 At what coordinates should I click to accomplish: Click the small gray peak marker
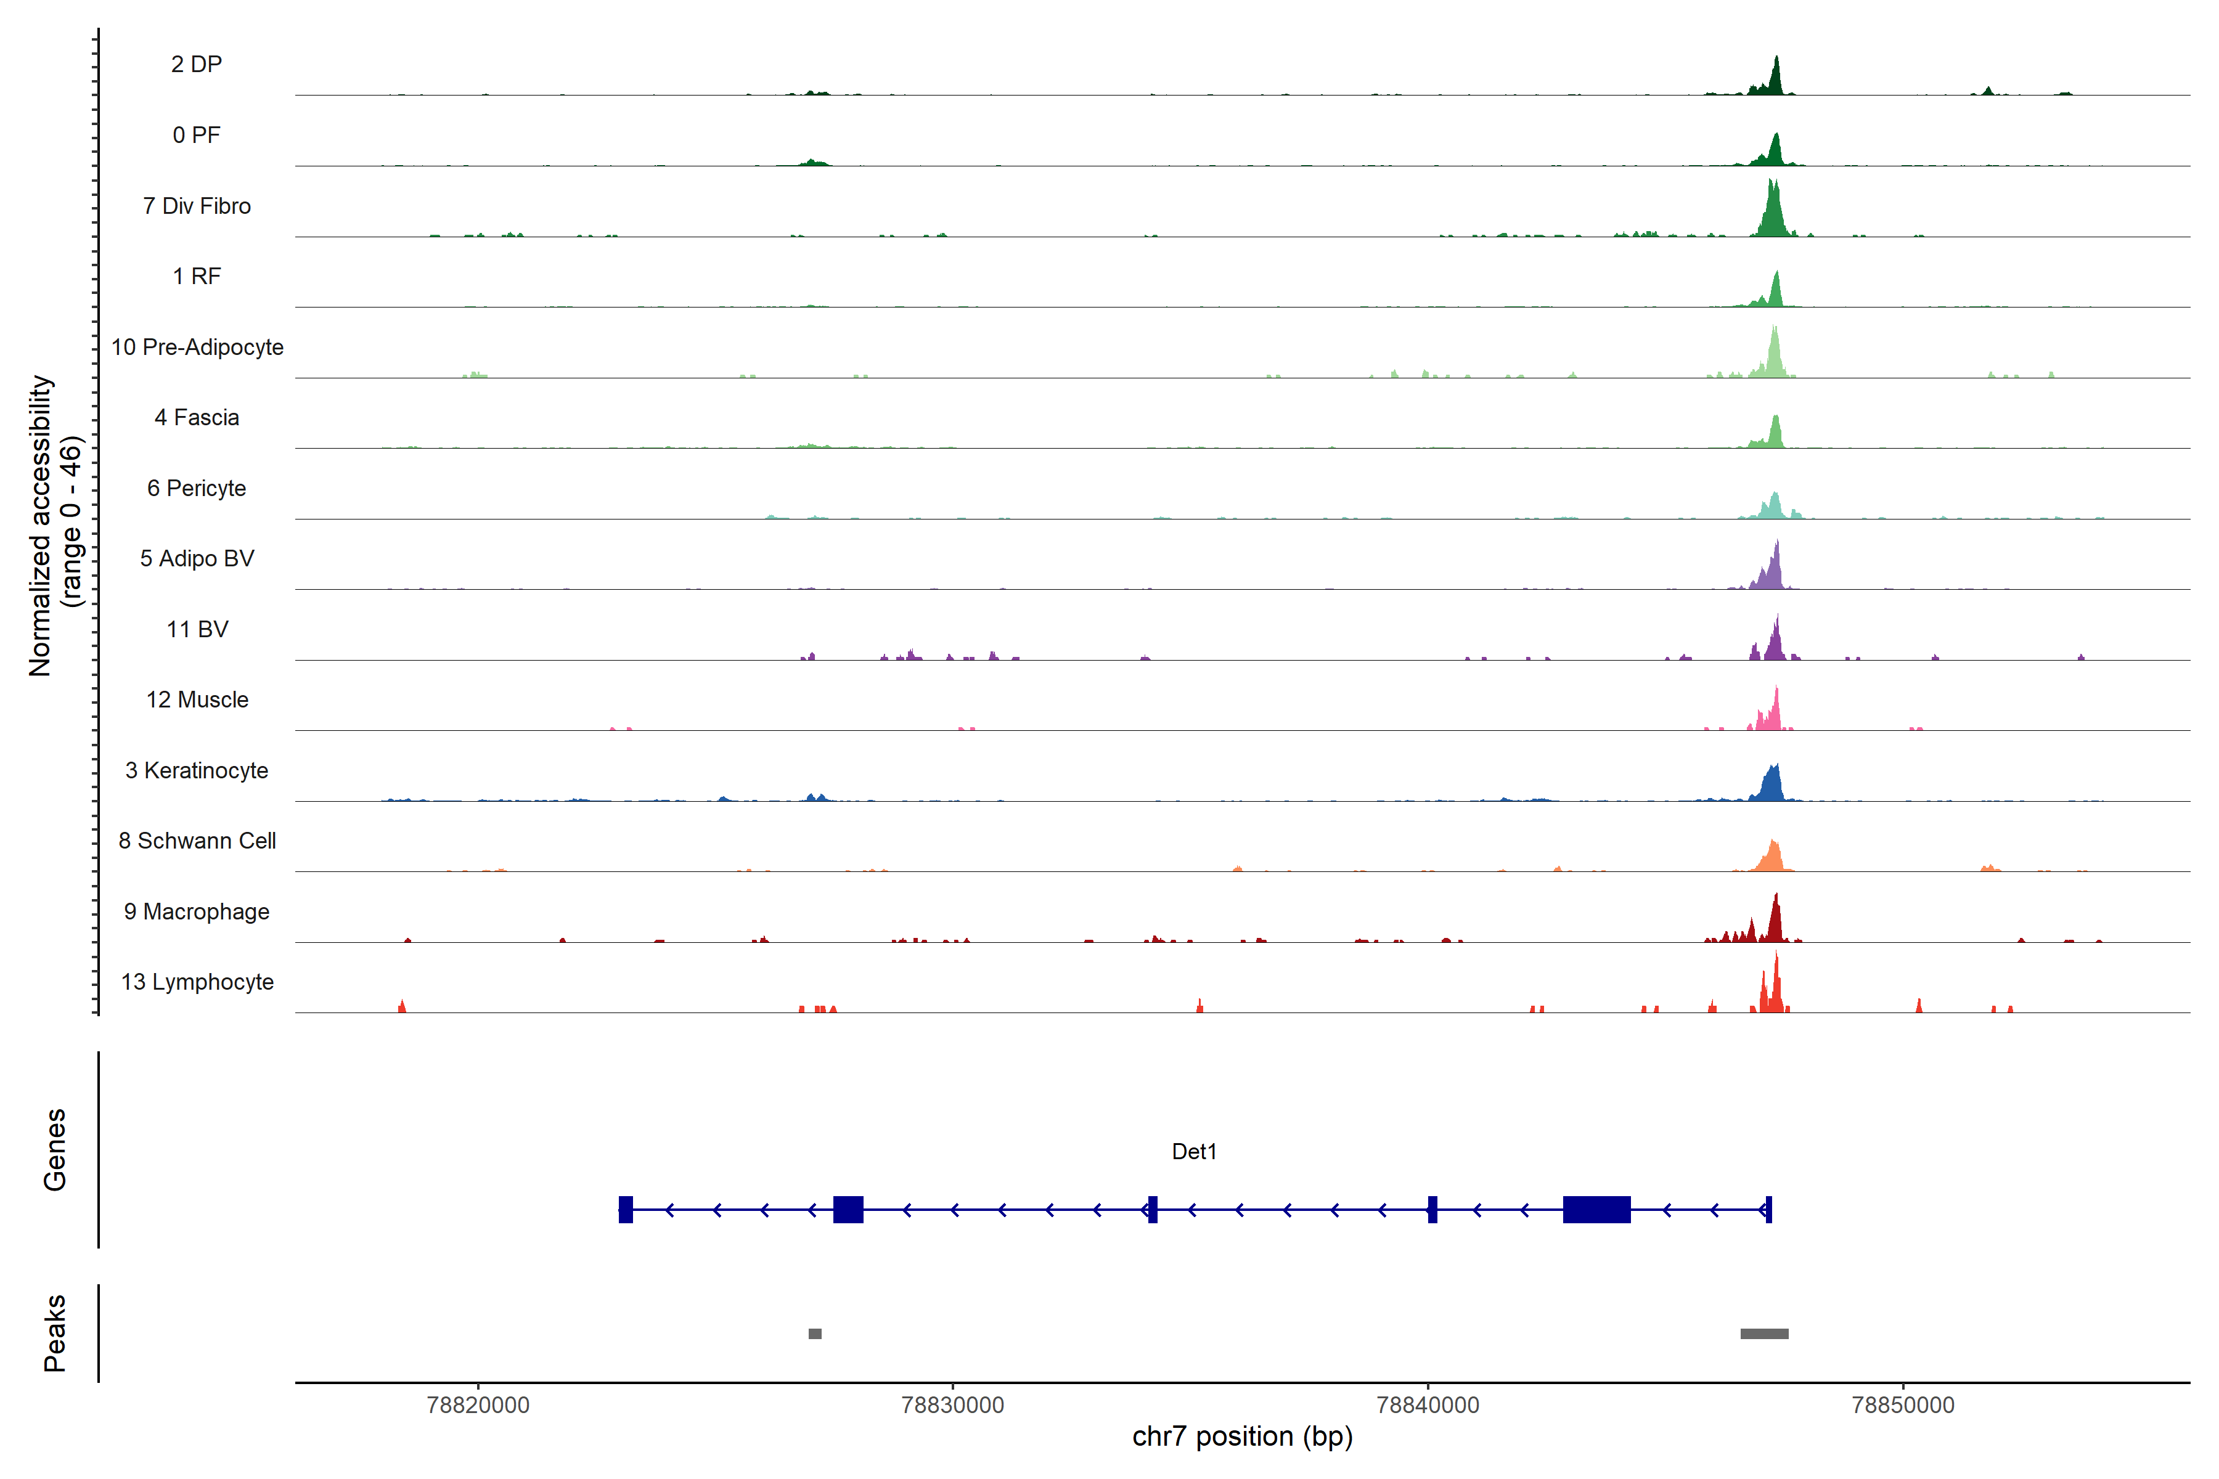[x=815, y=1334]
